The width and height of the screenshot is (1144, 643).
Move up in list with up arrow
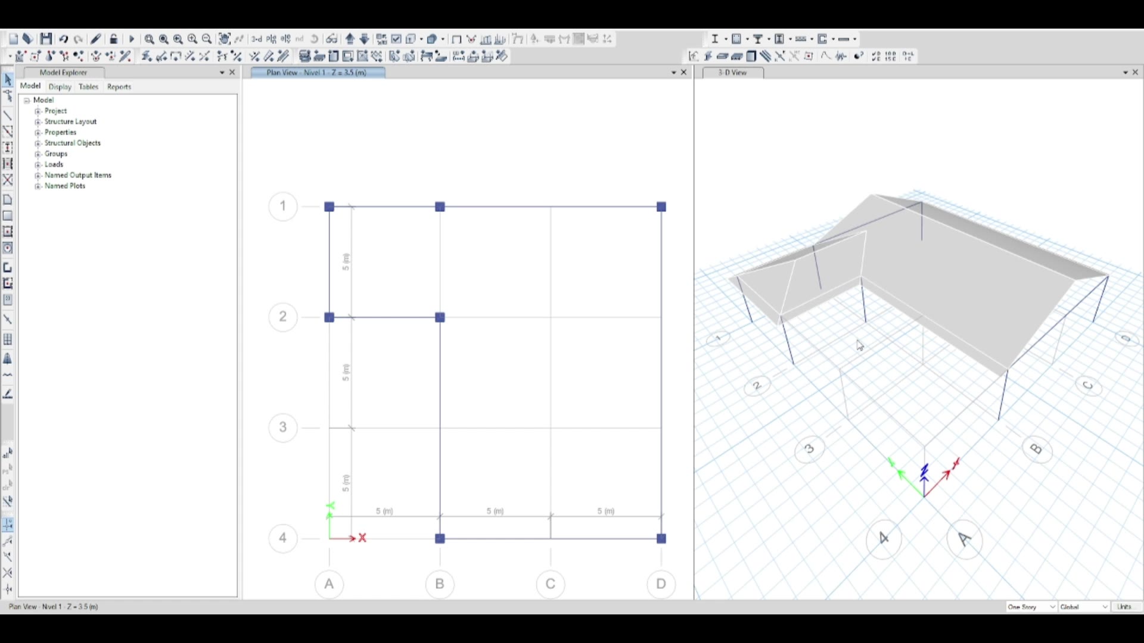click(350, 39)
